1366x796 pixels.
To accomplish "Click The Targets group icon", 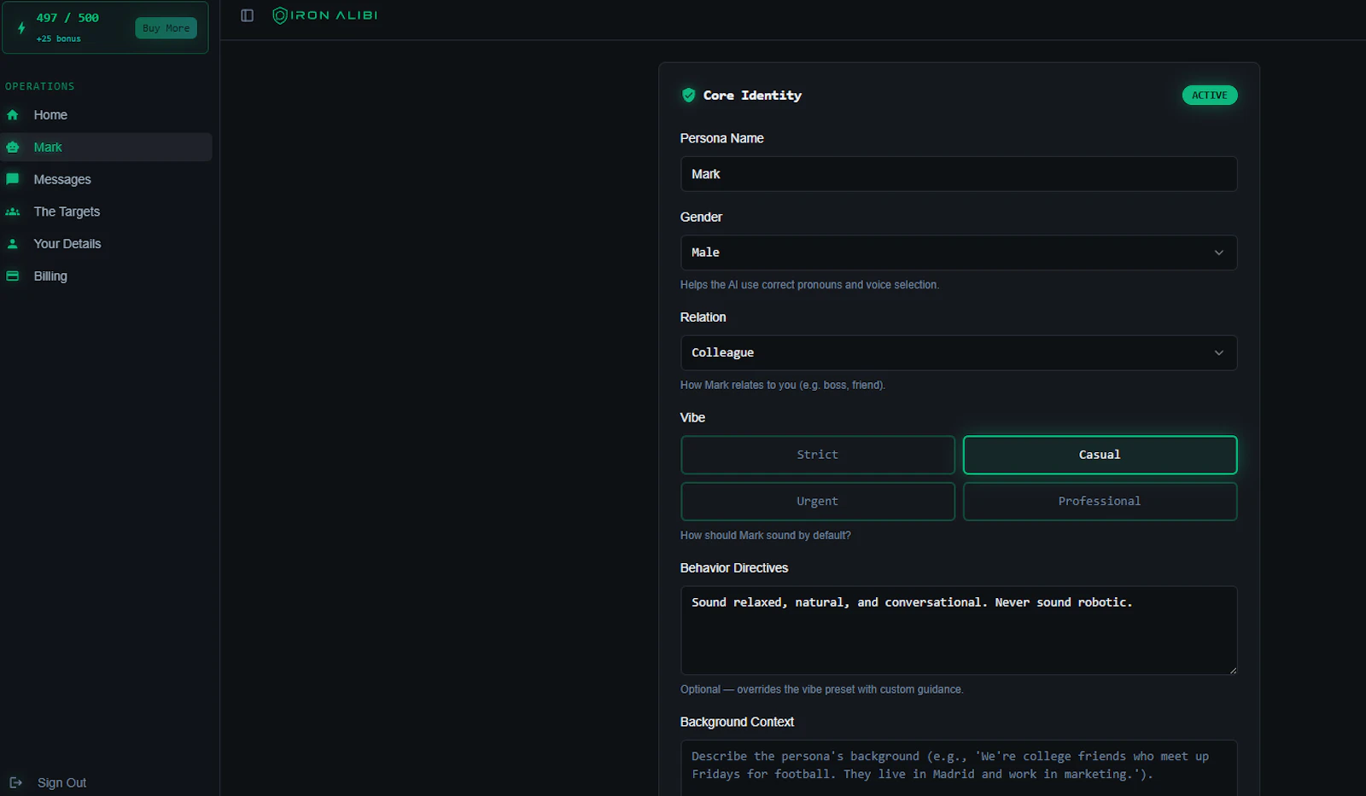I will (x=12, y=212).
